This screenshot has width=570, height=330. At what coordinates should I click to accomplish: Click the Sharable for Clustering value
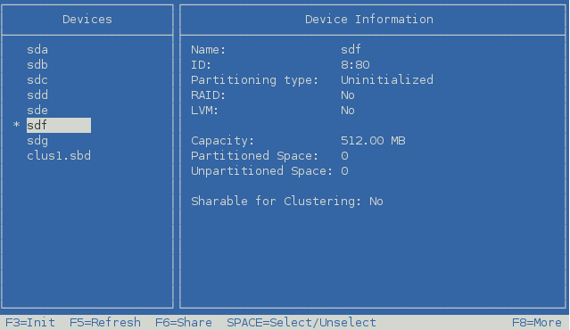tap(376, 202)
